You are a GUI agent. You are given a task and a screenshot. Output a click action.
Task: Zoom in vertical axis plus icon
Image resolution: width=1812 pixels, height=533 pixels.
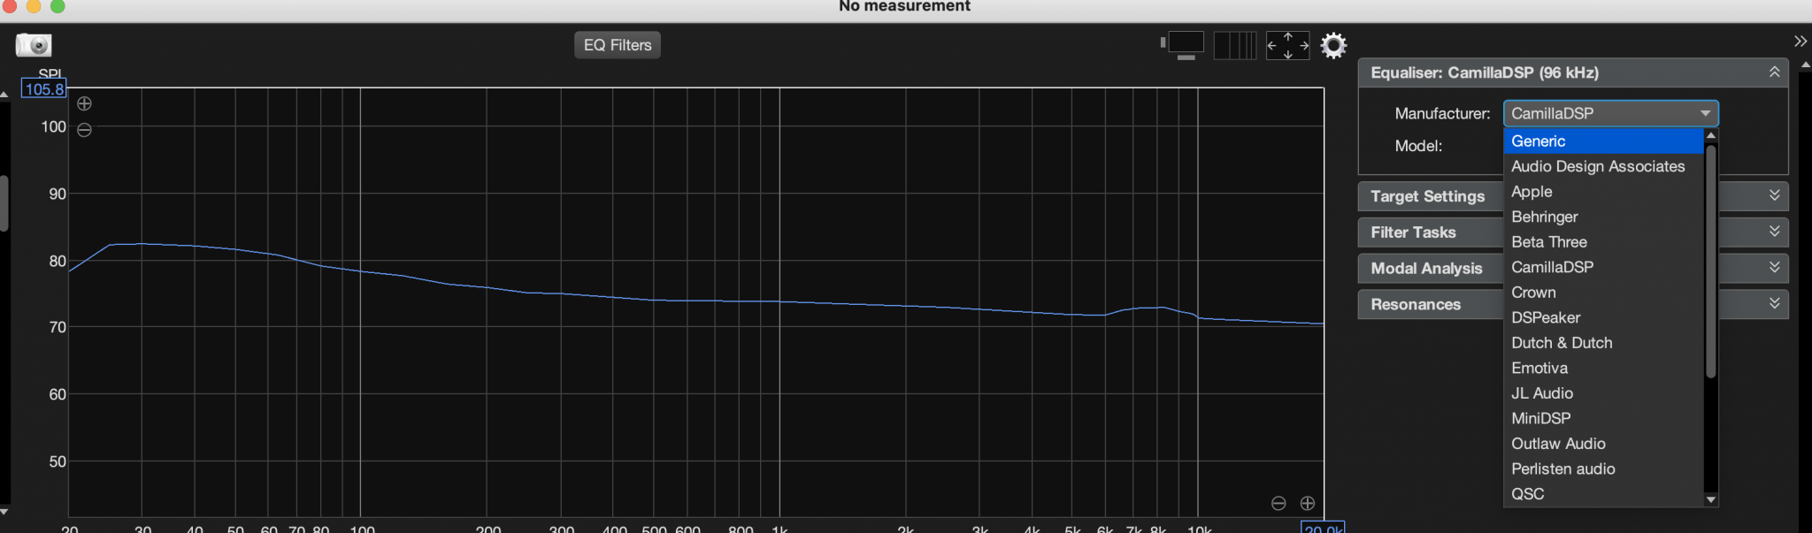[84, 103]
